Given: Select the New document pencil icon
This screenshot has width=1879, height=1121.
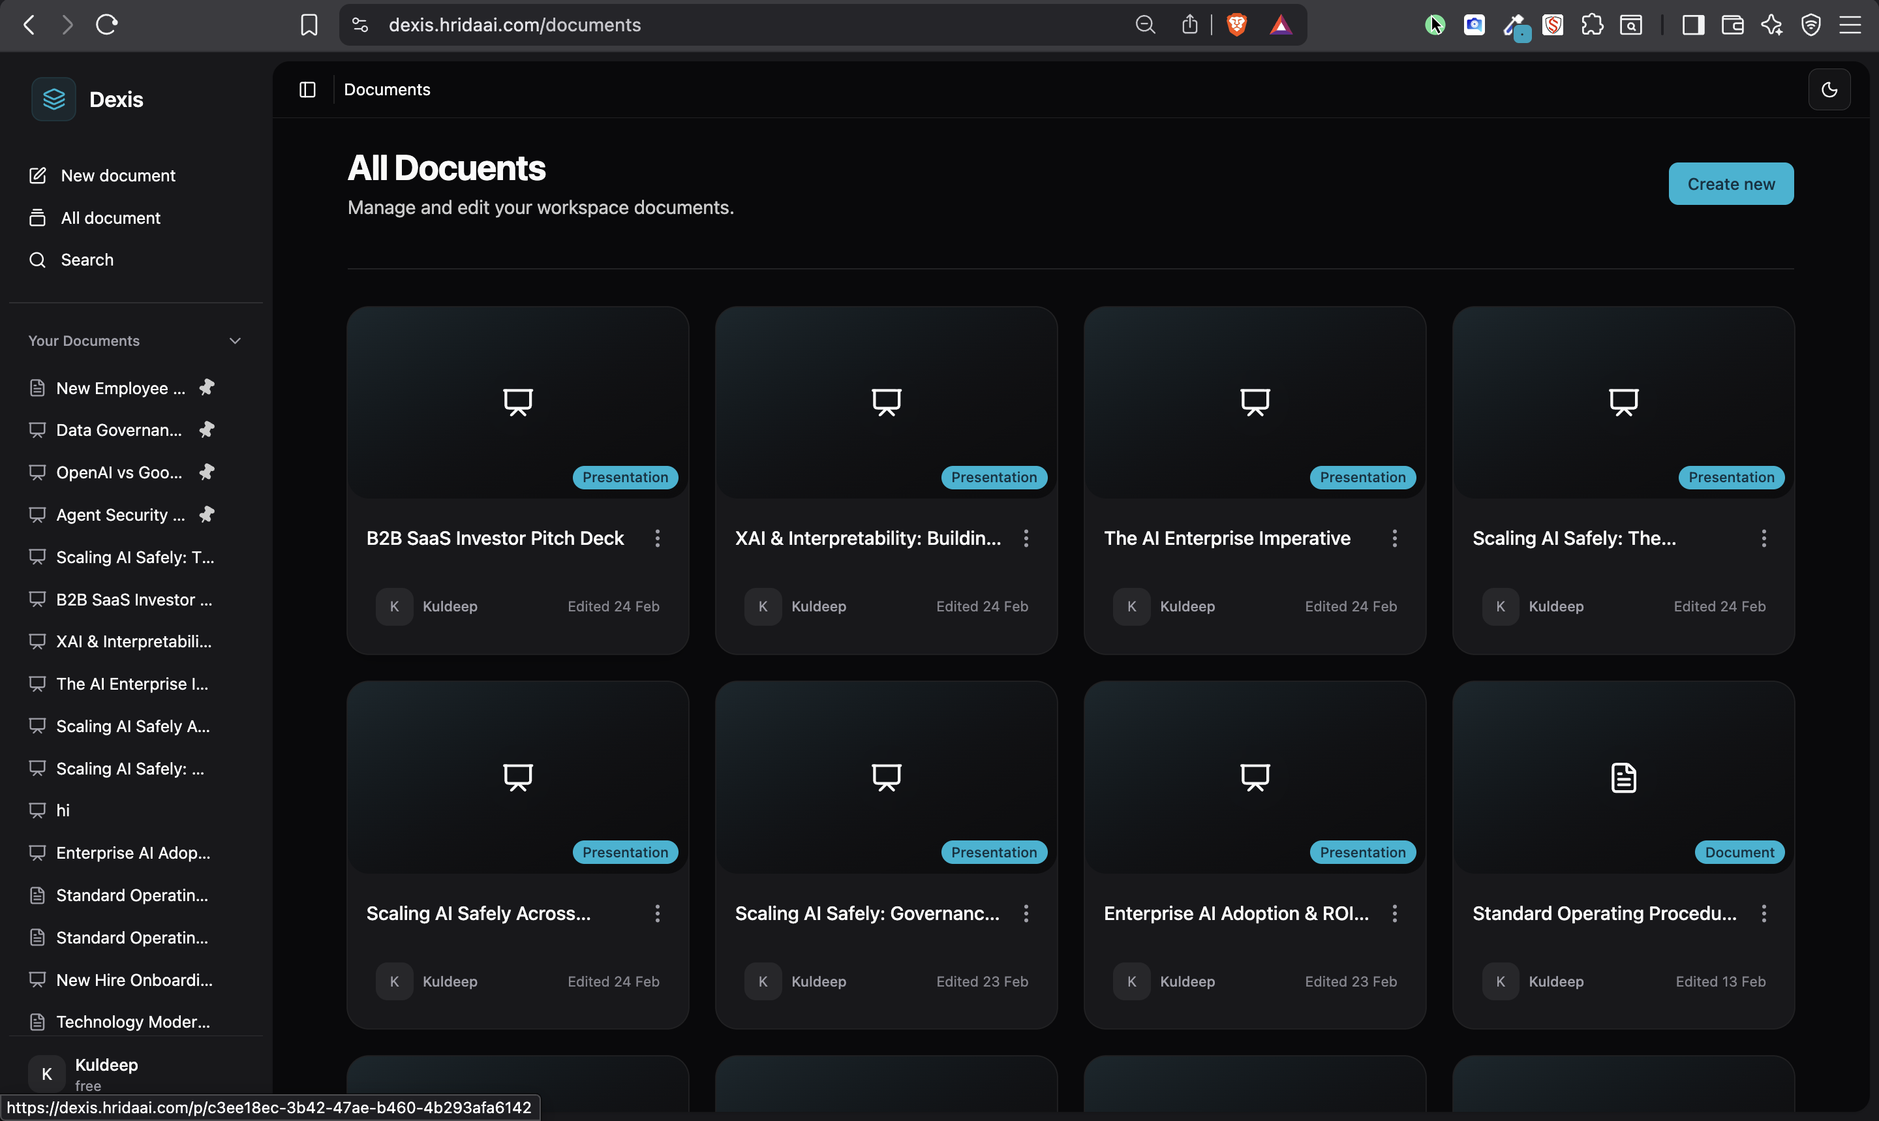Looking at the screenshot, I should tap(37, 174).
